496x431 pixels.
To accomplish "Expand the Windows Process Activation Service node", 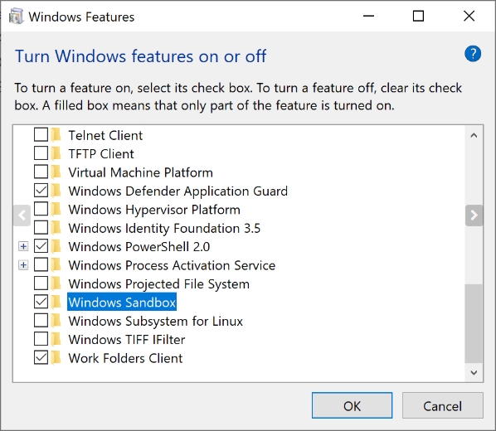I will pos(23,265).
